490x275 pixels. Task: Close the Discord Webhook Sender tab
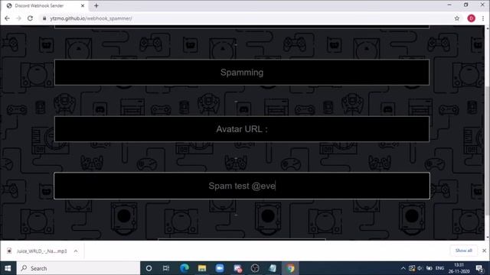83,5
